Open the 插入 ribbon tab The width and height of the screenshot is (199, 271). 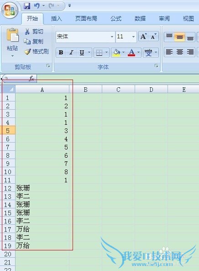tap(57, 18)
